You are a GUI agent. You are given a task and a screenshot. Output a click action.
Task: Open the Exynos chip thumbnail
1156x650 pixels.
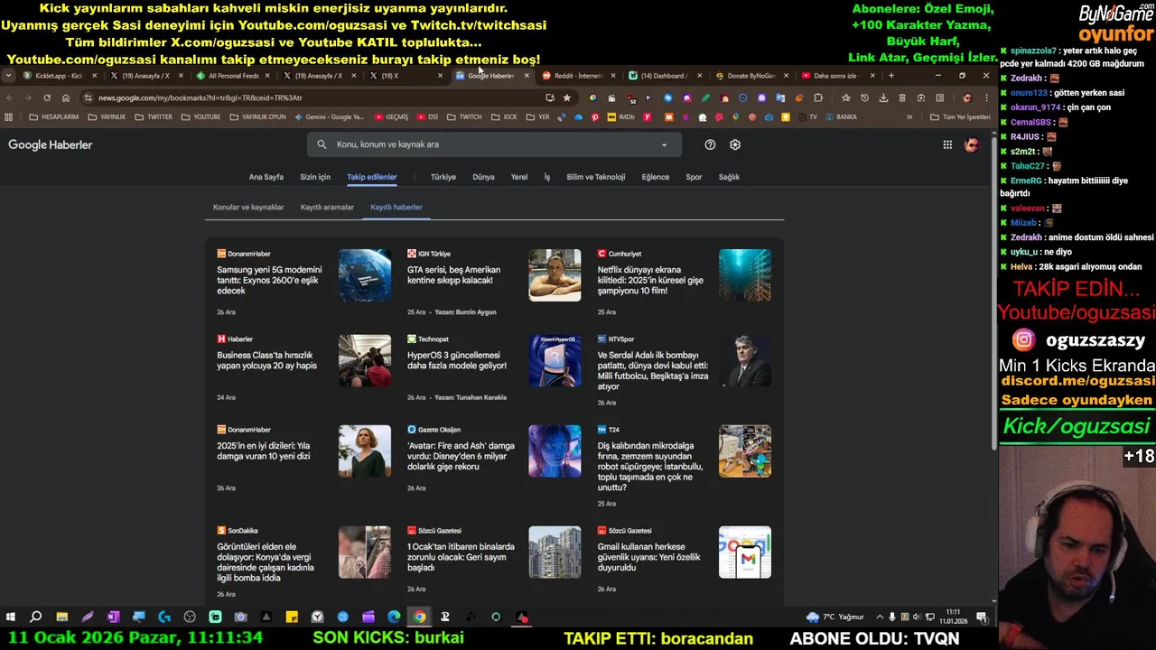365,275
